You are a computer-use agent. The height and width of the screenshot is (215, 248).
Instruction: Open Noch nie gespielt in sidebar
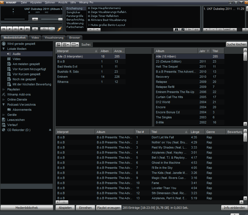(24, 79)
